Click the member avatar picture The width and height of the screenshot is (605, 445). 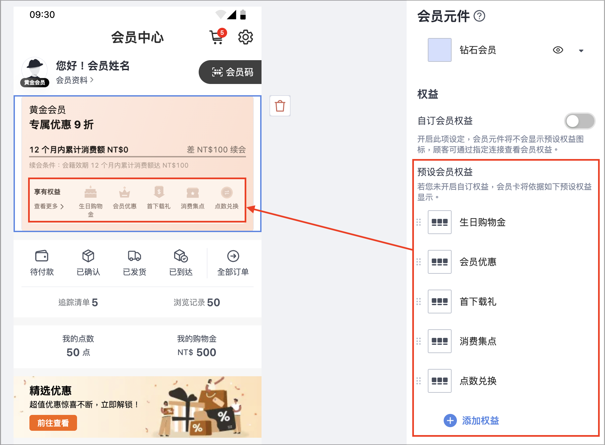pos(34,69)
